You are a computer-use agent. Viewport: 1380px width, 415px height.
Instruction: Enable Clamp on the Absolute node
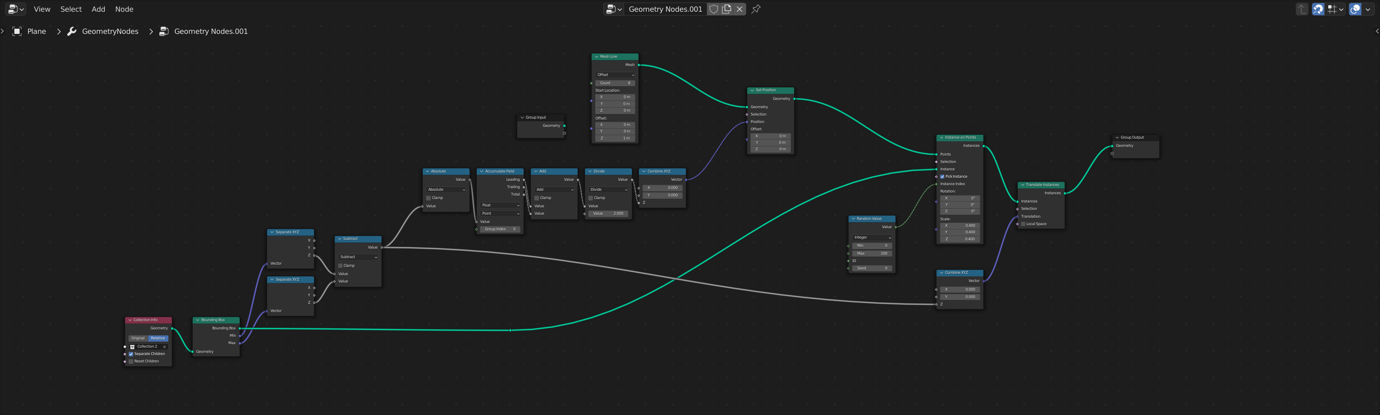[428, 198]
